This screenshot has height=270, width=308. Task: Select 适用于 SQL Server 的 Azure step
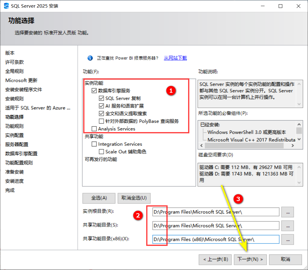[38, 108]
